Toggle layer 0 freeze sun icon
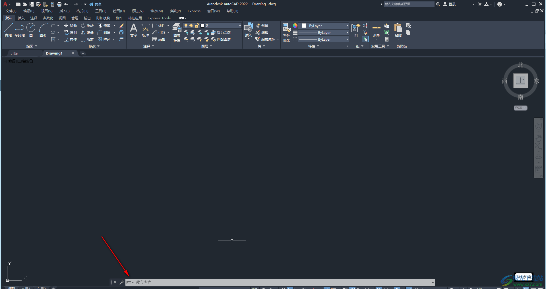The image size is (546, 289). click(x=191, y=26)
